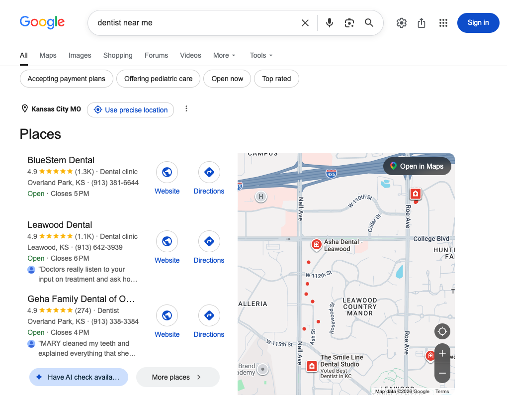507x403 pixels.
Task: Click the Leawood Country Manor map label
Action: click(x=359, y=306)
